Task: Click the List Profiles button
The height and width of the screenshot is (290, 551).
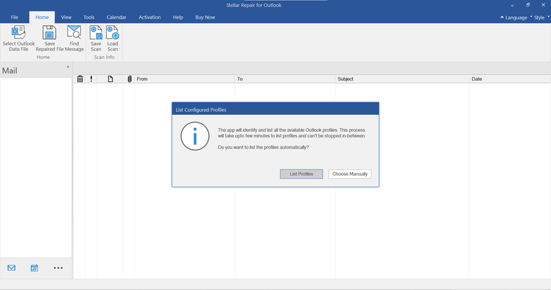Action: tap(301, 174)
